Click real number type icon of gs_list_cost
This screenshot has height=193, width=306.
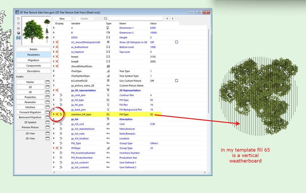[x=108, y=124]
